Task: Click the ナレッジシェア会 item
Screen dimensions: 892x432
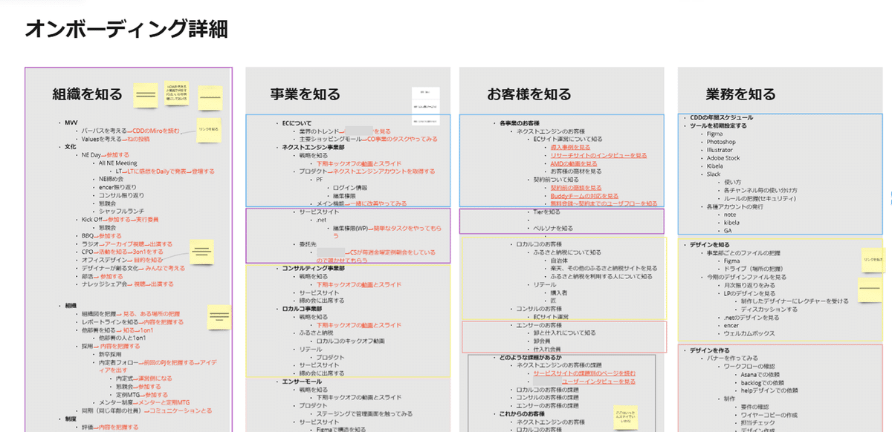Action: (x=105, y=284)
